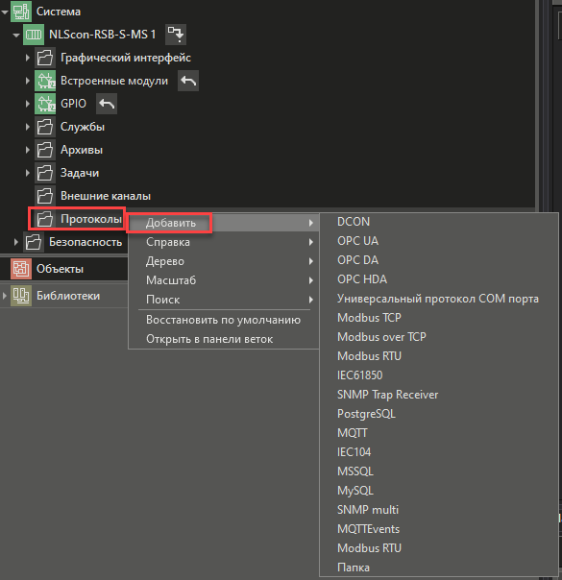Add the IEC104 protocol
The image size is (562, 580).
(439, 452)
